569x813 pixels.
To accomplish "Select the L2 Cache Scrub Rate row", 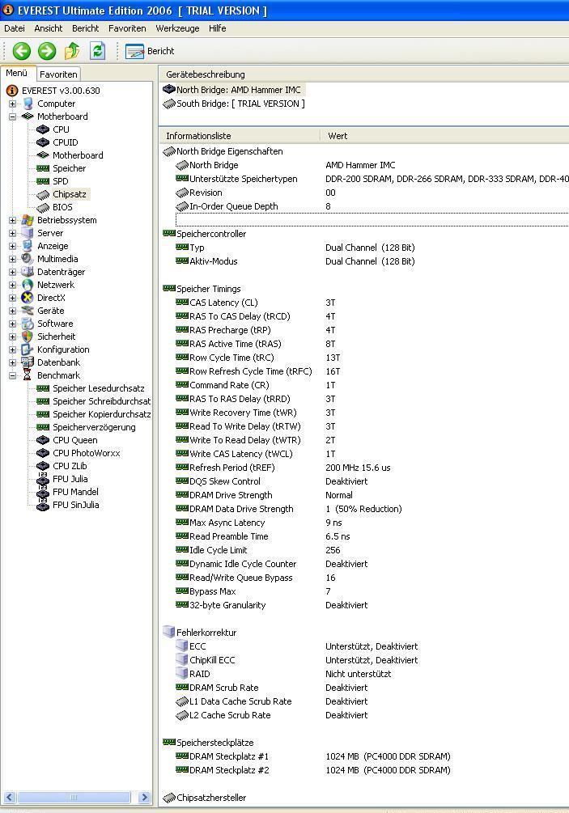I will [x=365, y=715].
